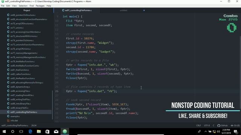Open the Find menu
Viewport: 241px width, 135px height.
click(32, 6)
